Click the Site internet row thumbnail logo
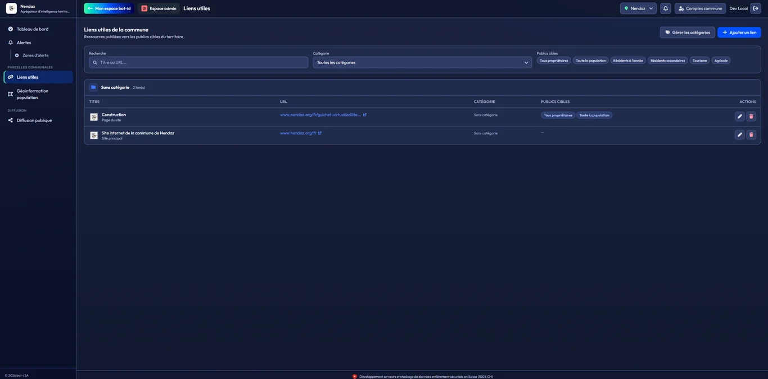 (x=94, y=136)
